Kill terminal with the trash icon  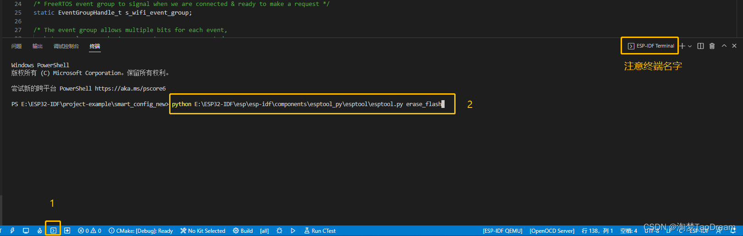point(712,46)
